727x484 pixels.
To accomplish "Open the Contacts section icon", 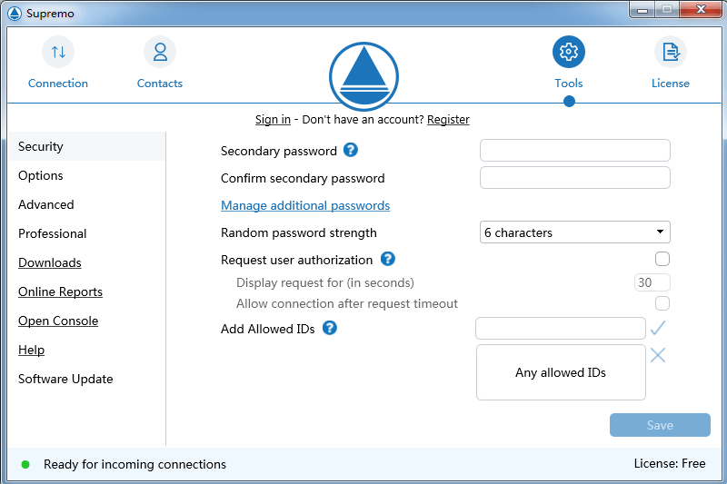I will [x=160, y=52].
